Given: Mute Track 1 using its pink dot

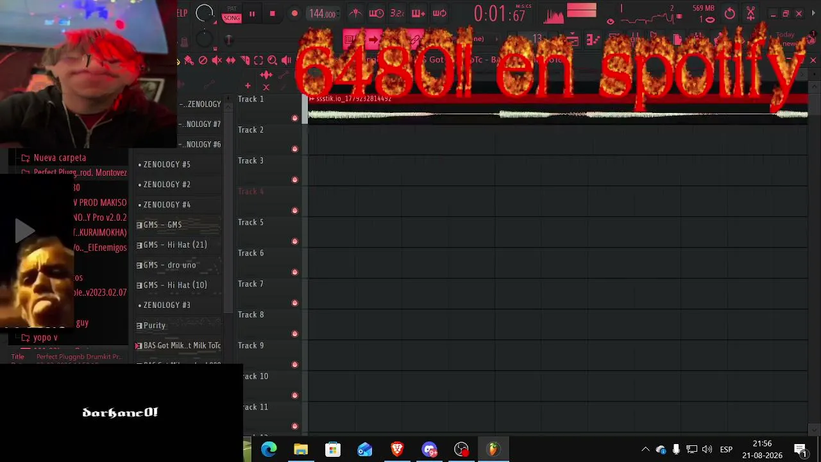Looking at the screenshot, I should [295, 118].
